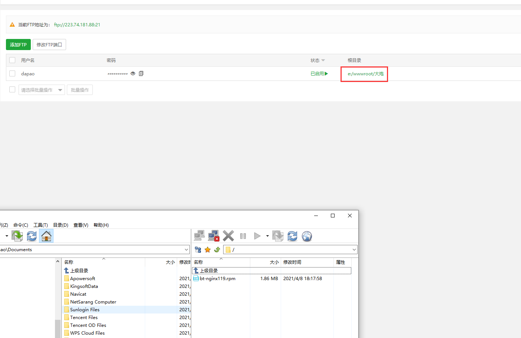The width and height of the screenshot is (521, 338).
Task: Click the remote directory tree icon
Action: click(198, 250)
